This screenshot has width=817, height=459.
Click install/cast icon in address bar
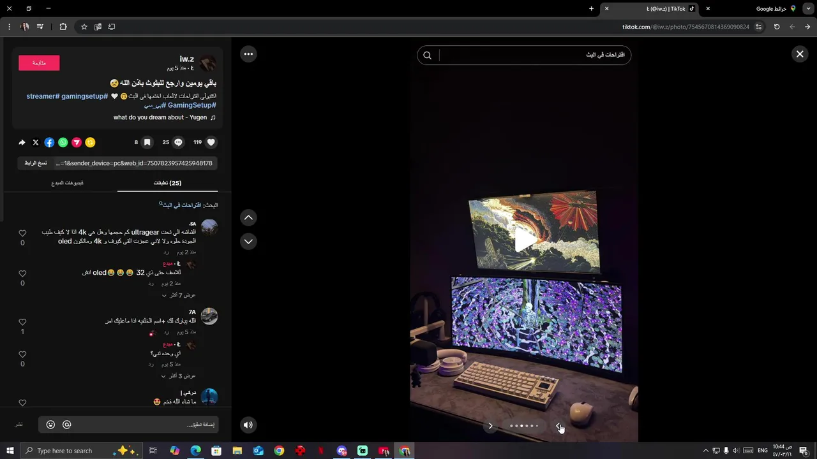pos(112,27)
